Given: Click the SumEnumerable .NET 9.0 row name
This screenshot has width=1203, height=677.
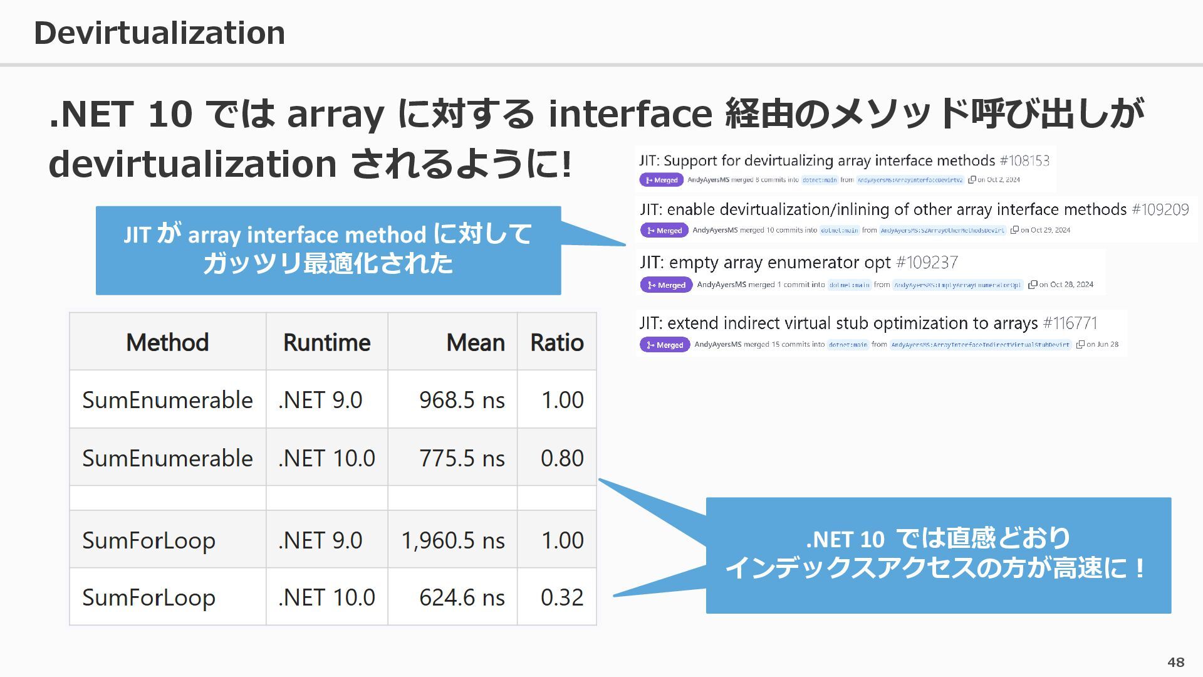Looking at the screenshot, I should 167,400.
